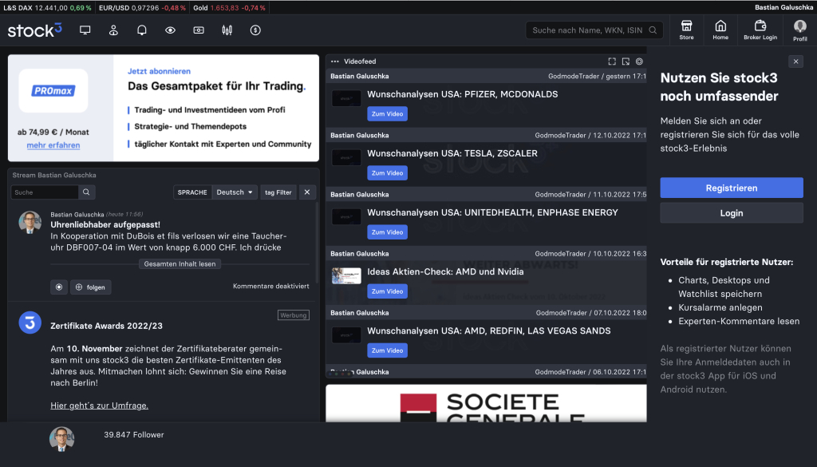The height and width of the screenshot is (467, 817).
Task: Click the dollar coin icon in navigation
Action: [x=255, y=30]
